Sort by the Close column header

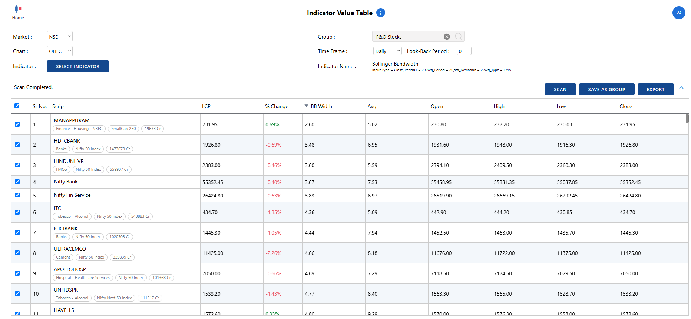tap(626, 106)
